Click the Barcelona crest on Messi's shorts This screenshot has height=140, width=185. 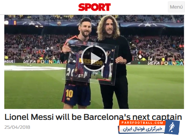point(68,99)
